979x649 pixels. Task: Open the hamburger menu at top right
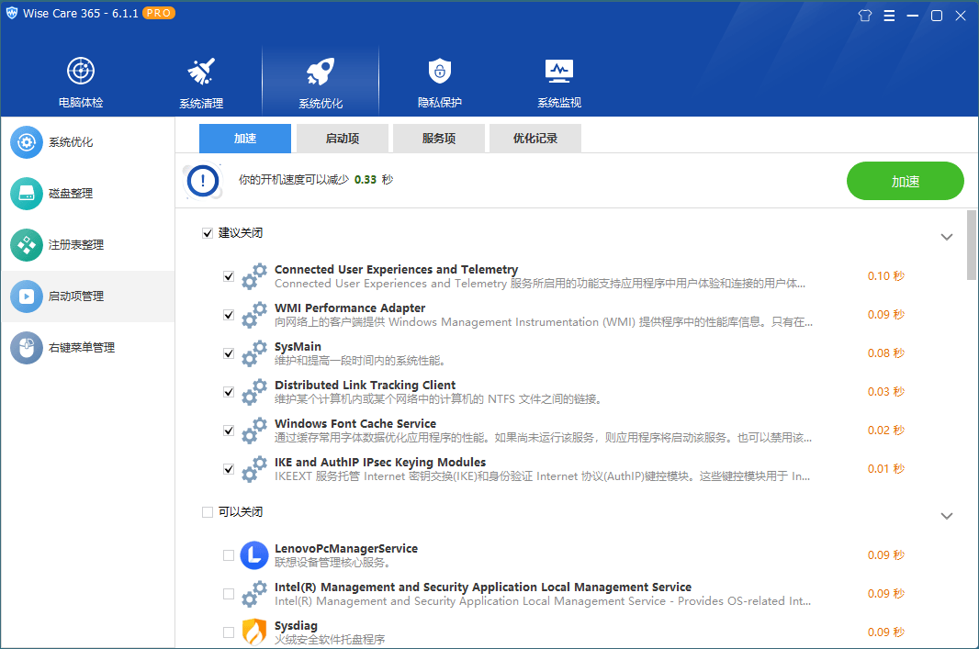[x=891, y=15]
